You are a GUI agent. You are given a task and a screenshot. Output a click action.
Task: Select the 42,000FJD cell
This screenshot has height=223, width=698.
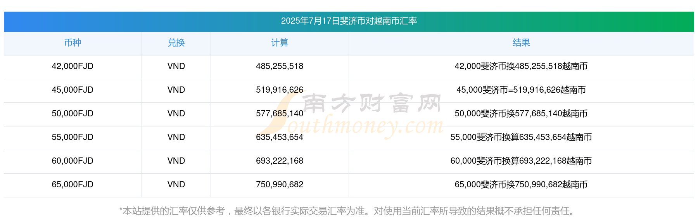(x=73, y=66)
